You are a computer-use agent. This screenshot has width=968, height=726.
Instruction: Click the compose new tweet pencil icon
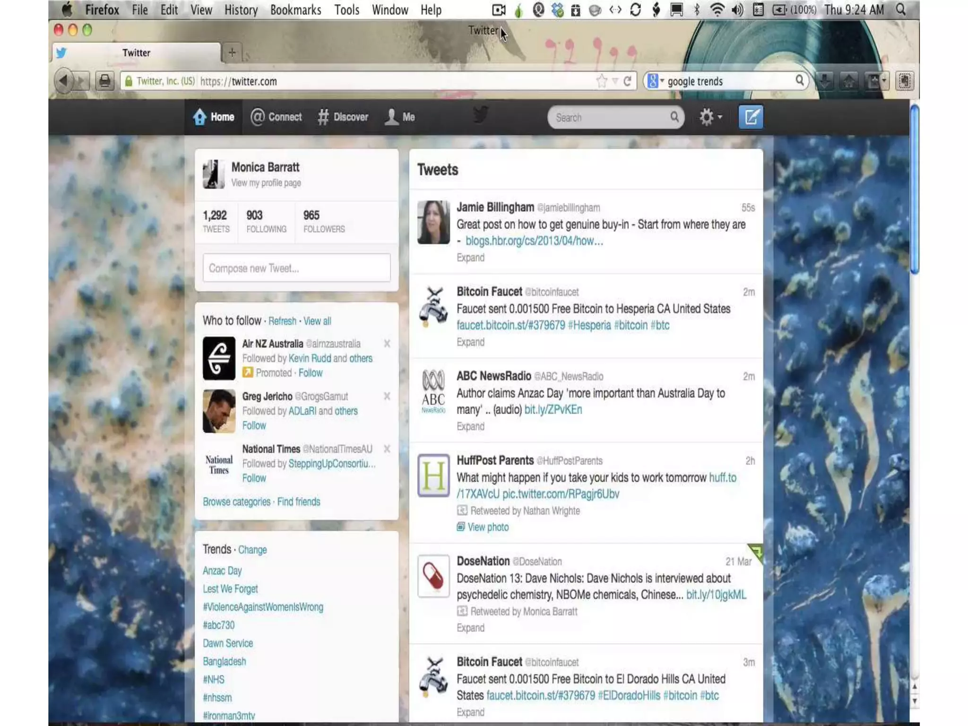click(751, 117)
